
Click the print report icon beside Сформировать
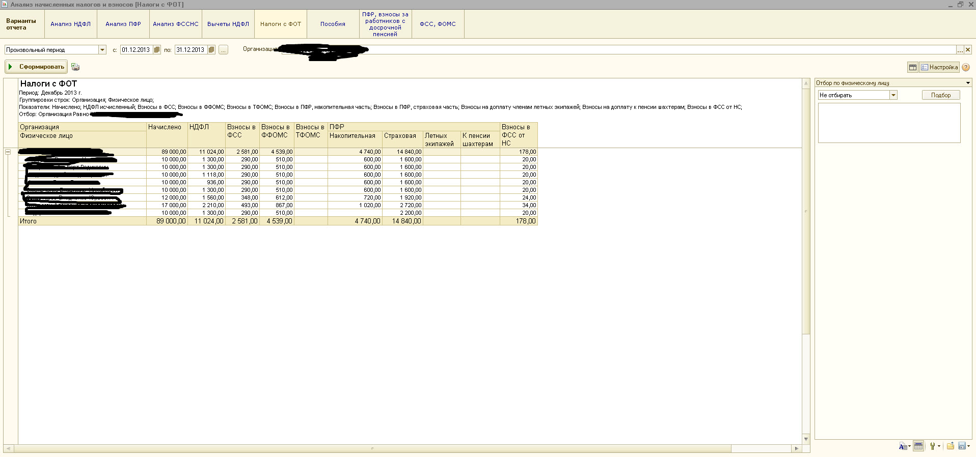(x=75, y=67)
